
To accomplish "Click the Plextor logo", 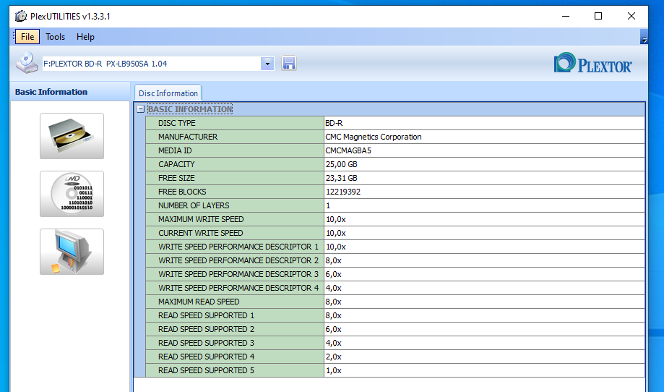I will [x=592, y=64].
